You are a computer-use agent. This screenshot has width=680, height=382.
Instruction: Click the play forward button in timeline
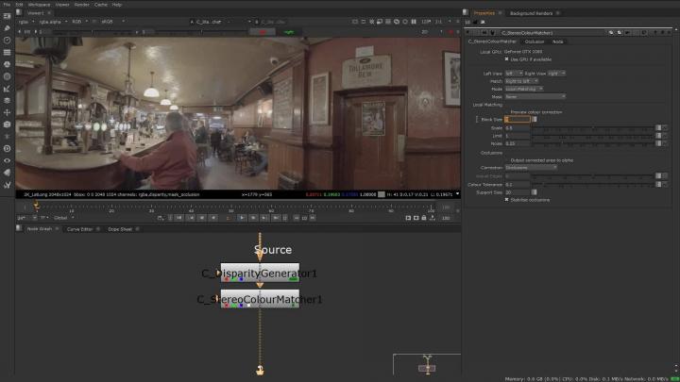coord(242,217)
